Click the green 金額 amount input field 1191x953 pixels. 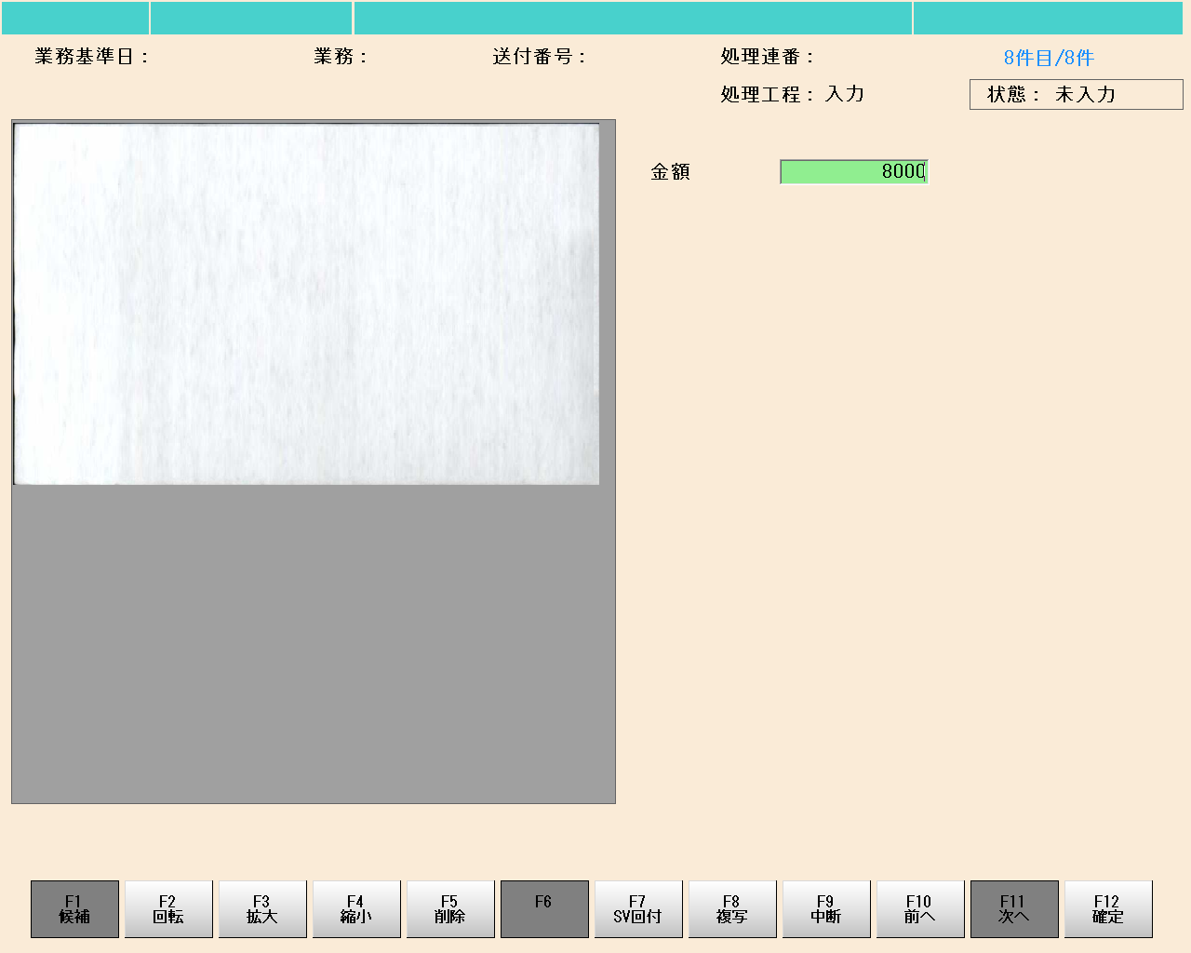click(853, 171)
